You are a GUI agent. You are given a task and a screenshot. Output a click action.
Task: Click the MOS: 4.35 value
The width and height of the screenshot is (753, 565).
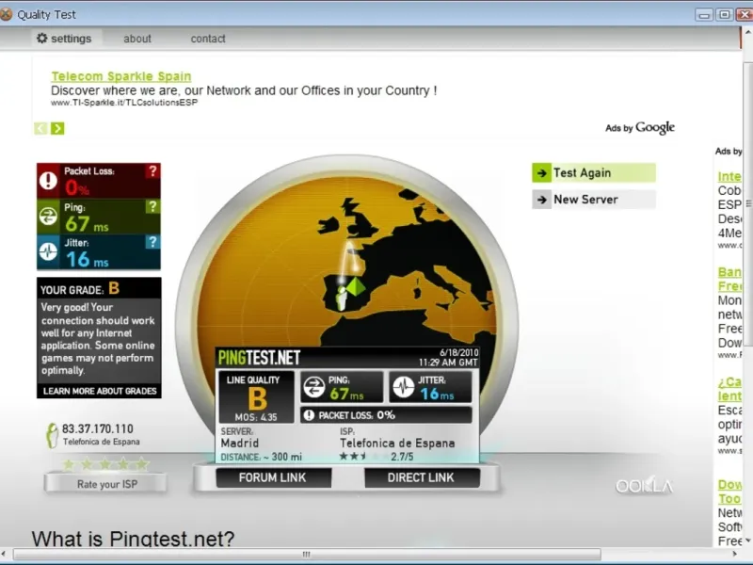pyautogui.click(x=256, y=417)
